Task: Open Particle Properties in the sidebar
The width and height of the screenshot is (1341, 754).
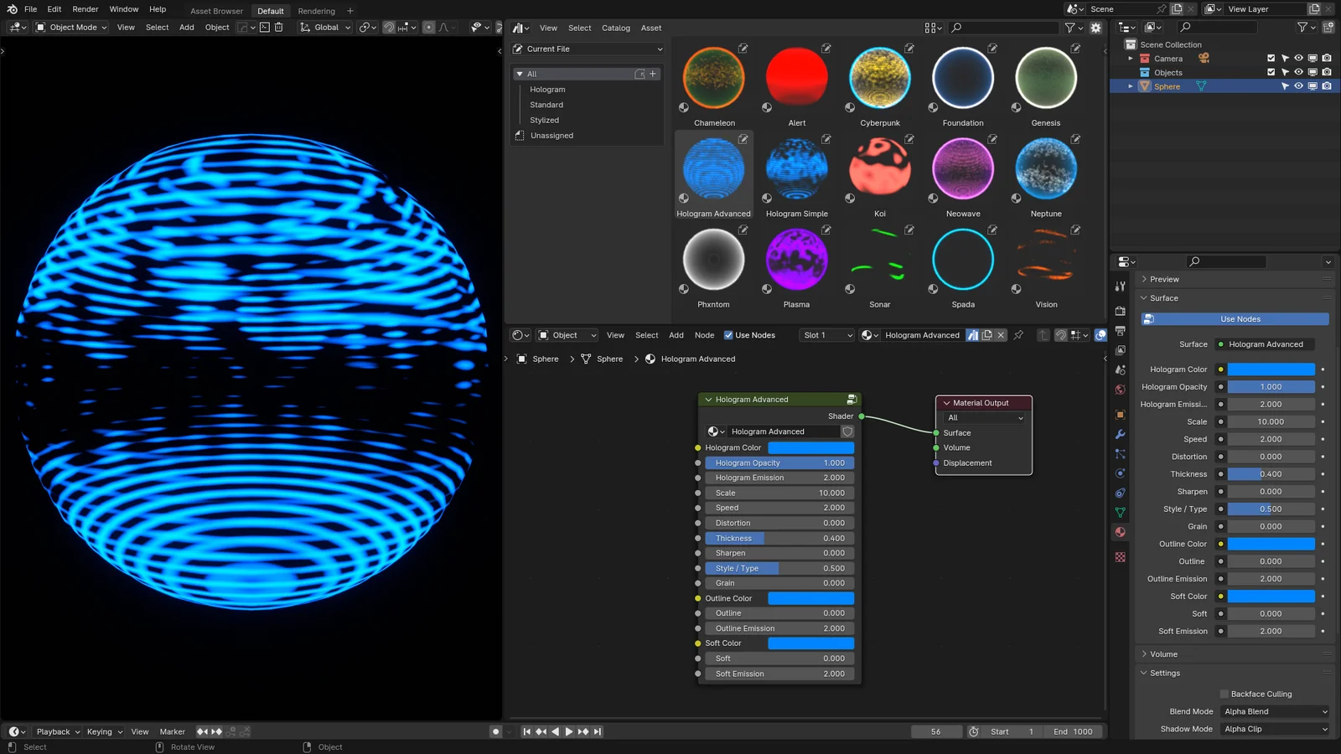Action: (x=1121, y=455)
